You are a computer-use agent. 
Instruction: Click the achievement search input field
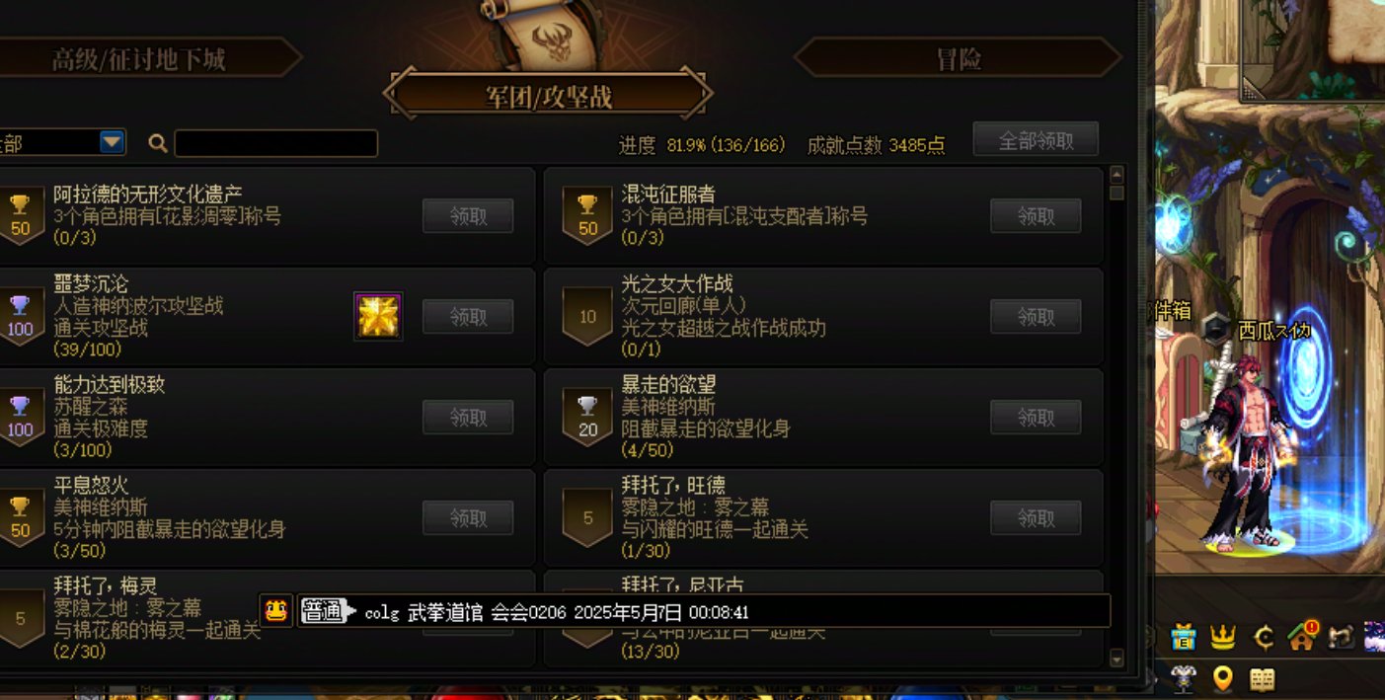276,143
